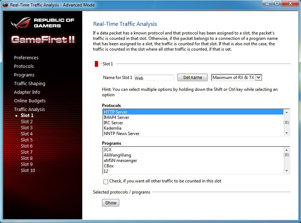Screen dimensions: 301x223
Task: Click the Set name button
Action: 193,77
